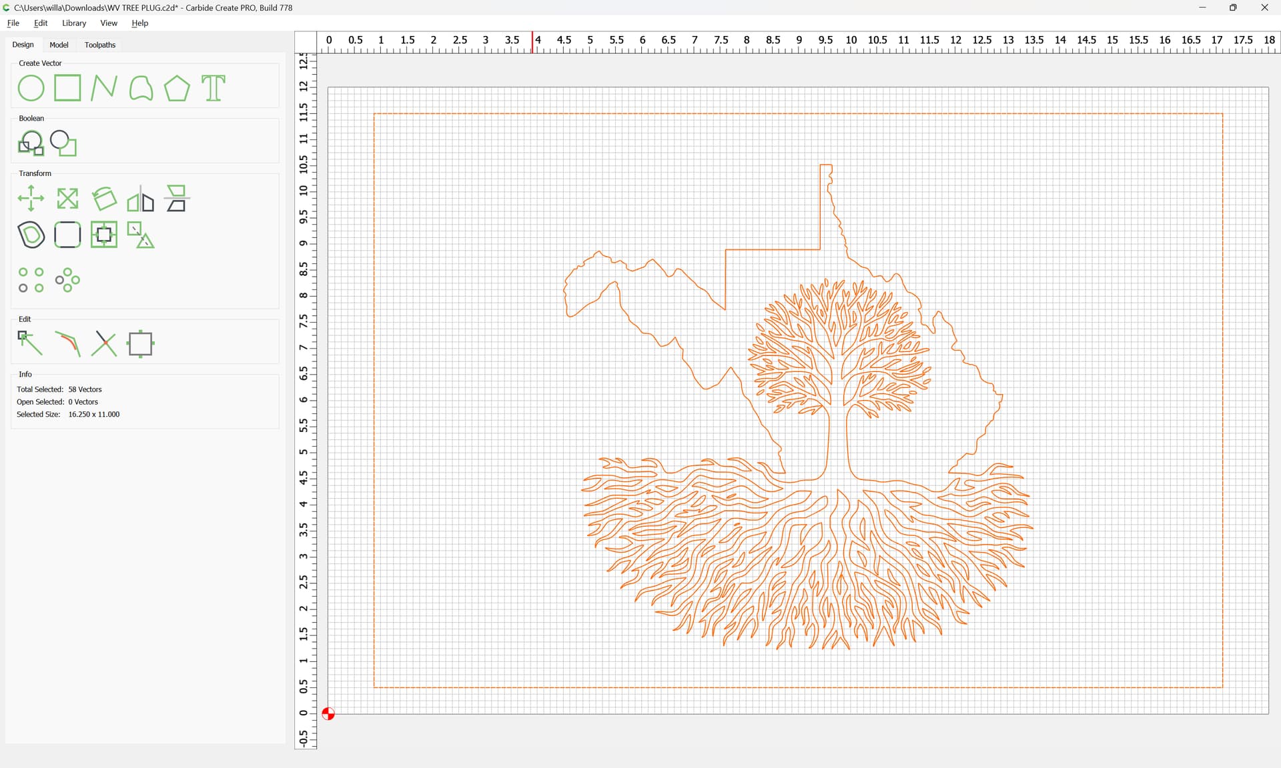1281x768 pixels.
Task: Click the 58 Vectors total selected value
Action: (x=85, y=389)
